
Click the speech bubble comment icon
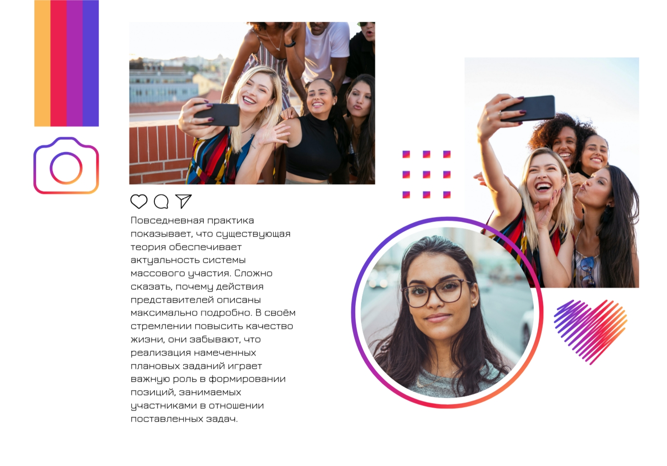tap(161, 201)
